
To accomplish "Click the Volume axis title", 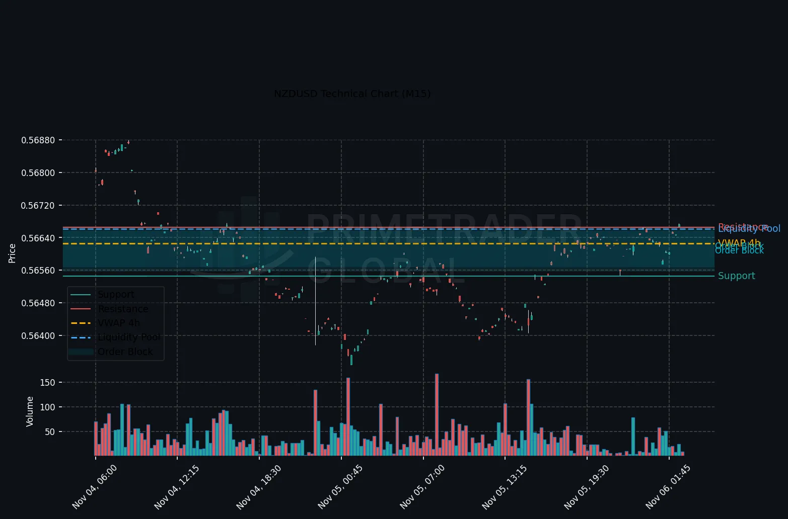I will click(30, 411).
